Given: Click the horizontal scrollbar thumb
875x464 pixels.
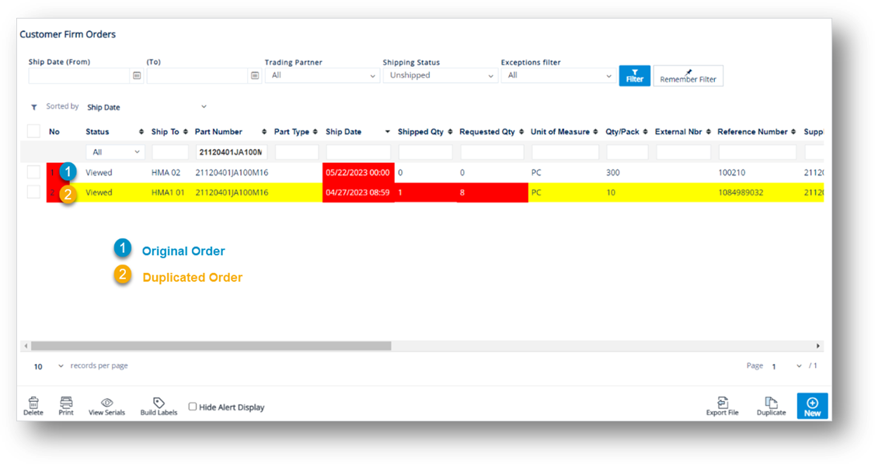Looking at the screenshot, I should (211, 346).
